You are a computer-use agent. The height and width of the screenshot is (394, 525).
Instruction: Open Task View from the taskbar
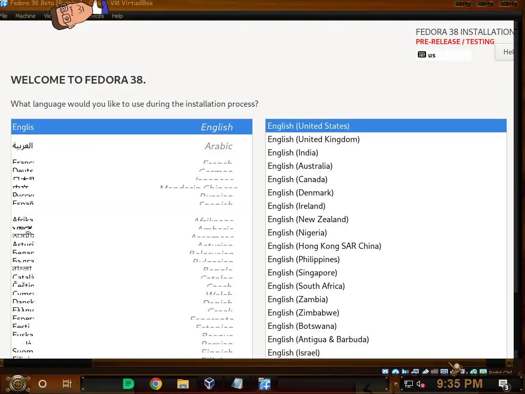[x=67, y=384]
